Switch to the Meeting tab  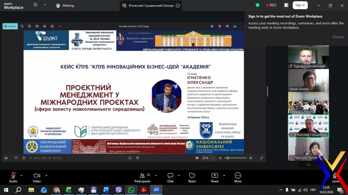click(65, 5)
